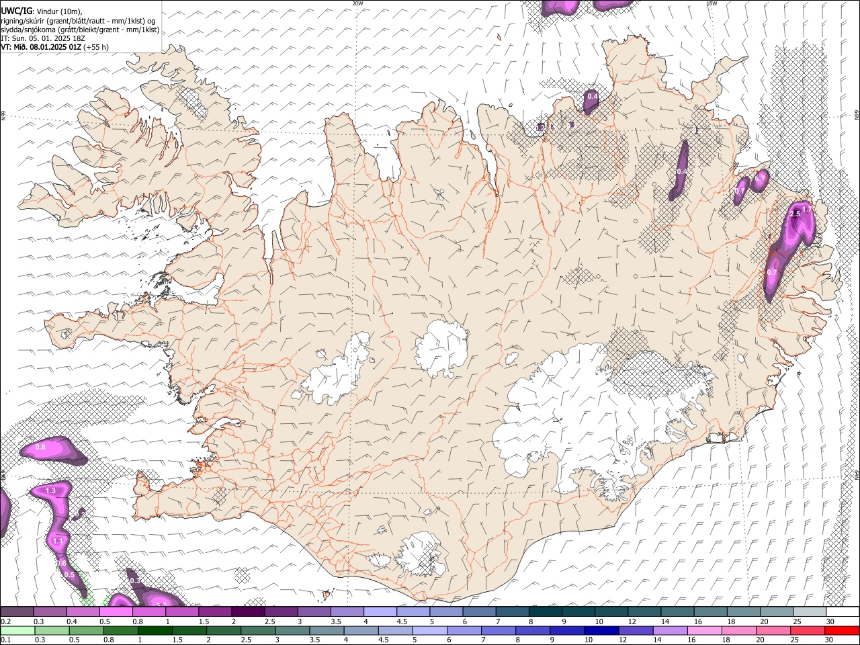This screenshot has height=645, width=860.
Task: Click the 'rigning/skúrir (grænt/blátt/rautt' legend description line
Action: coord(79,20)
